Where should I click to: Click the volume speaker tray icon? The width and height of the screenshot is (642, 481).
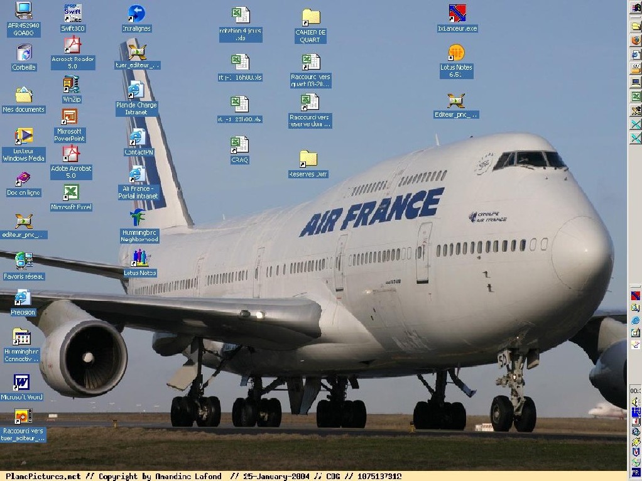[636, 402]
